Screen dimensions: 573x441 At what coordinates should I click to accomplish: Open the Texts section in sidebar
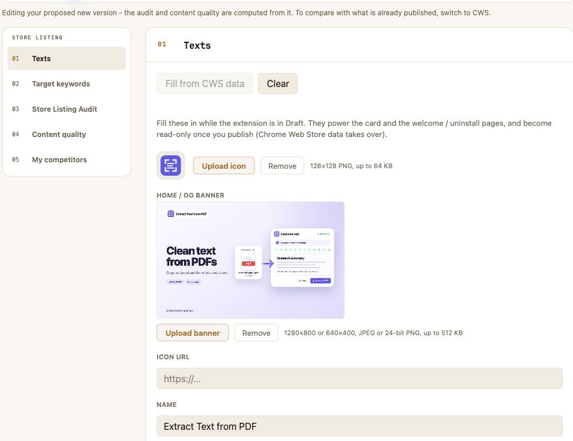66,59
